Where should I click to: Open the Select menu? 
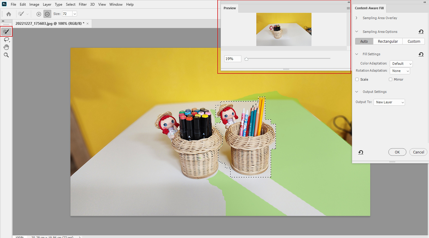(71, 4)
